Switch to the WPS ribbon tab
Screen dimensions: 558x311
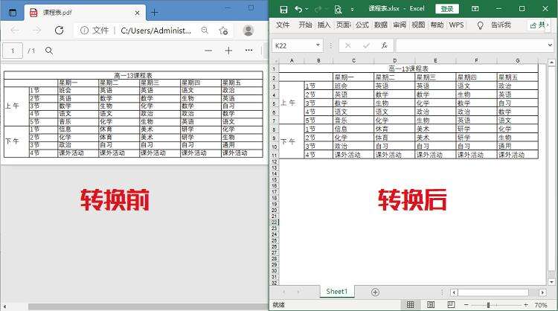pyautogui.click(x=457, y=25)
